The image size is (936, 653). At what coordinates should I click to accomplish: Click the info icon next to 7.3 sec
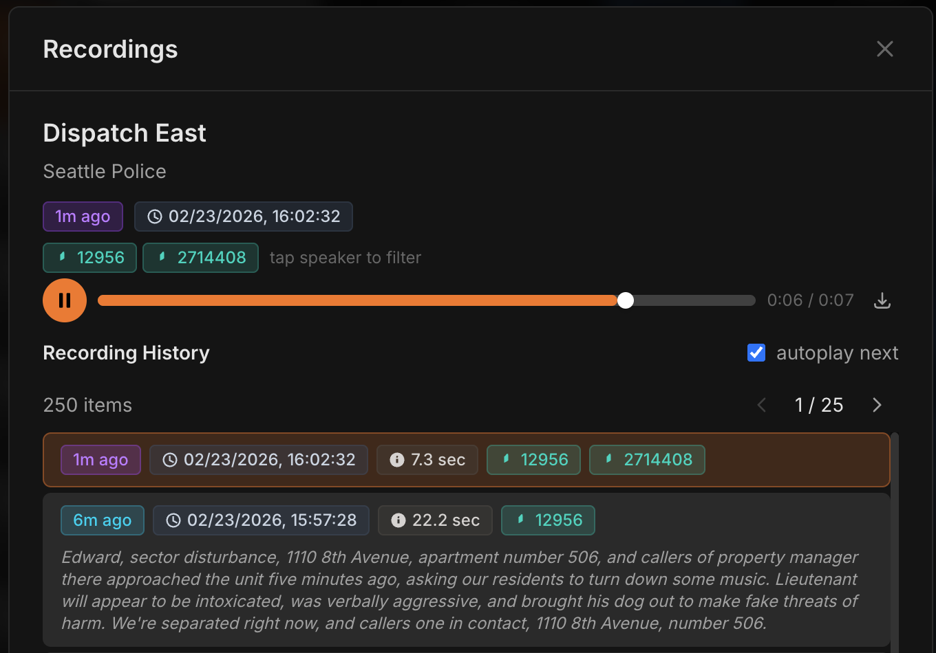pos(397,460)
